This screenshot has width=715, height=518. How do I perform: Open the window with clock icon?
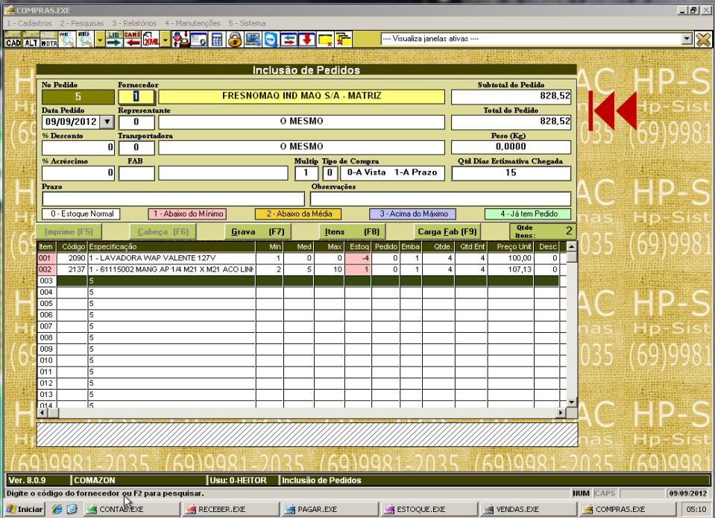199,40
